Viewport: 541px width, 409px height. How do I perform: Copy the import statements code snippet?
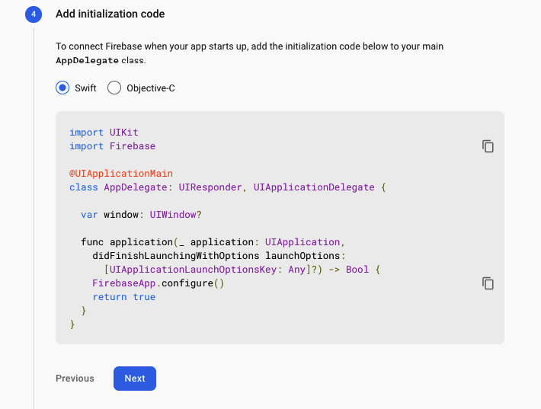point(488,146)
